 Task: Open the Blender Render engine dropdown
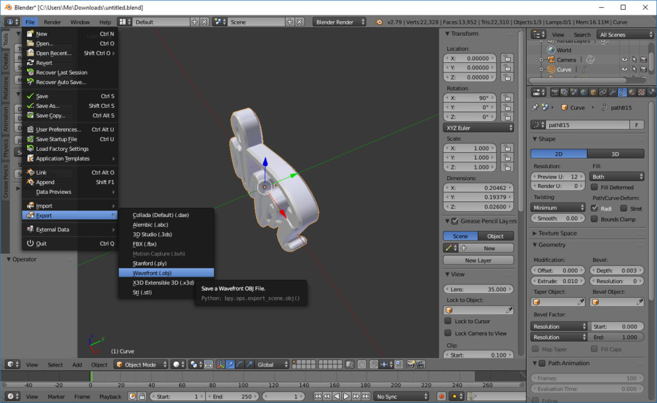(x=340, y=22)
